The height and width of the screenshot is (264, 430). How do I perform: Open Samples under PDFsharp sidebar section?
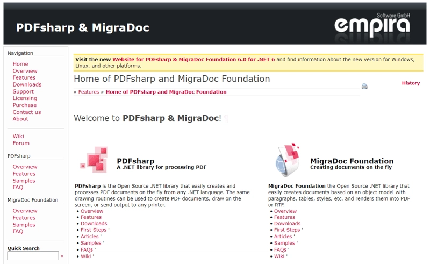(24, 181)
